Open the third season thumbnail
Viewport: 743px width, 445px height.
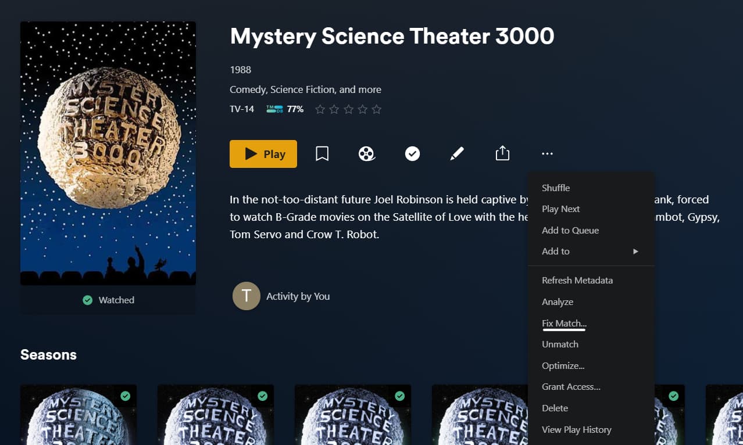353,415
